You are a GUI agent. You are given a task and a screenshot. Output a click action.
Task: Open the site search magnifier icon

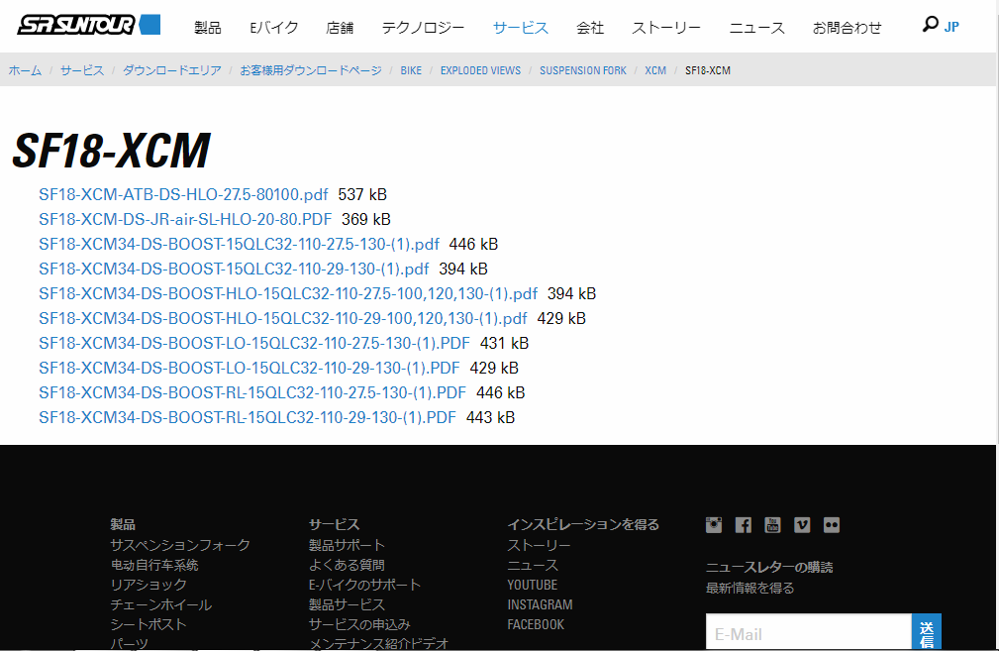pyautogui.click(x=931, y=25)
